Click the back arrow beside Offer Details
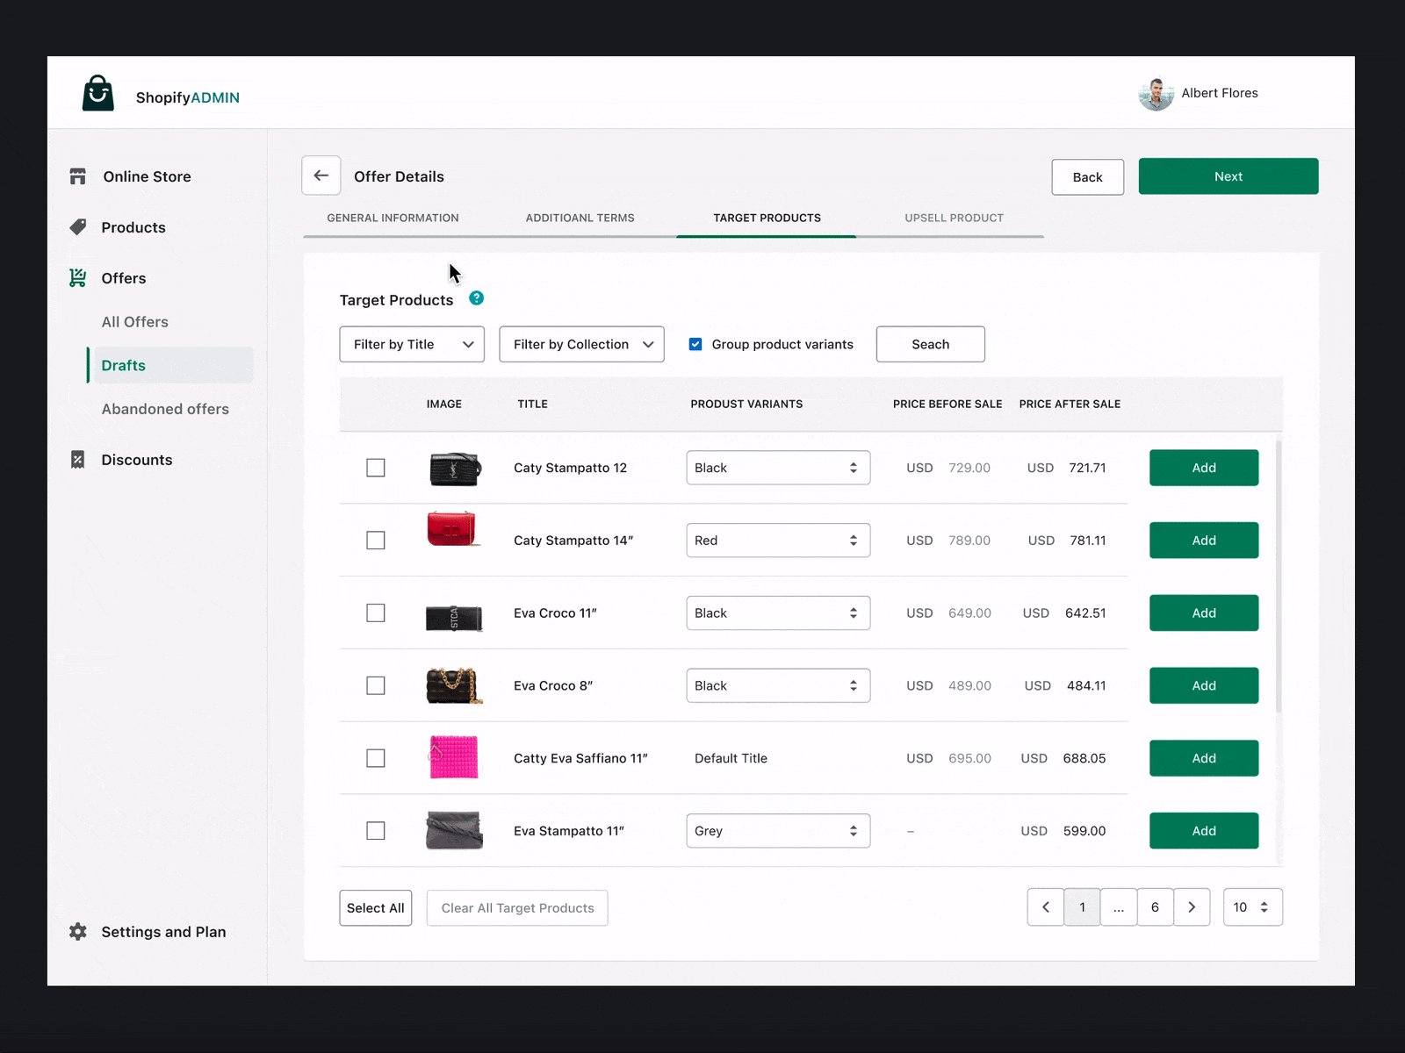Viewport: 1405px width, 1053px height. click(321, 175)
